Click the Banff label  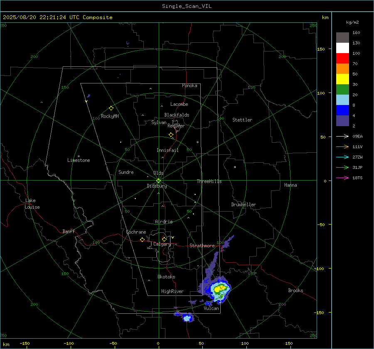tap(69, 232)
